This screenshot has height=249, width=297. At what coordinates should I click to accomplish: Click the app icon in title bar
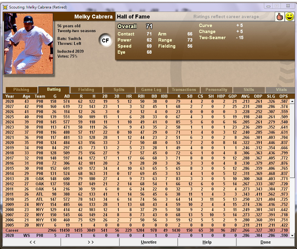pos(5,7)
